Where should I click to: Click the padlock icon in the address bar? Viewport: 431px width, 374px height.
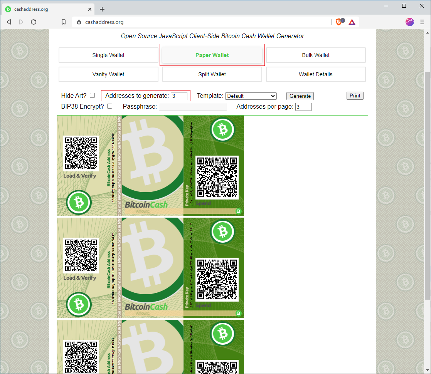click(x=79, y=22)
